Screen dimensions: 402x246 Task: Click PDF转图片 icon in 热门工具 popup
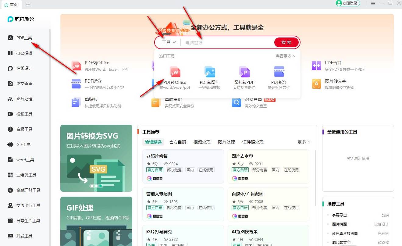pyautogui.click(x=210, y=72)
